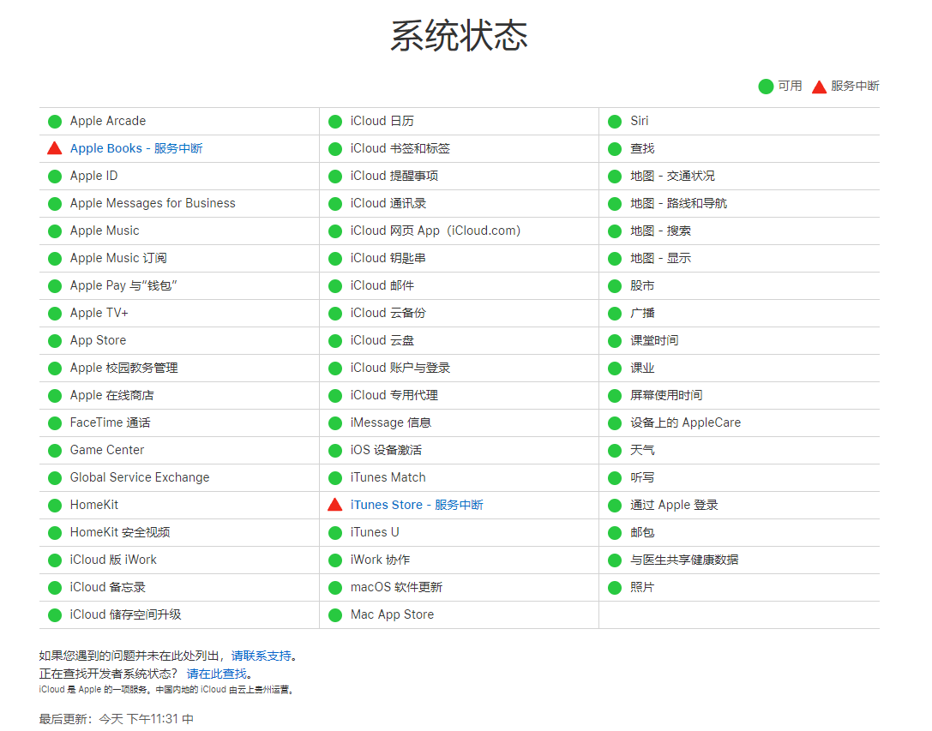
Task: Click the green status dot for Siri
Action: (615, 122)
